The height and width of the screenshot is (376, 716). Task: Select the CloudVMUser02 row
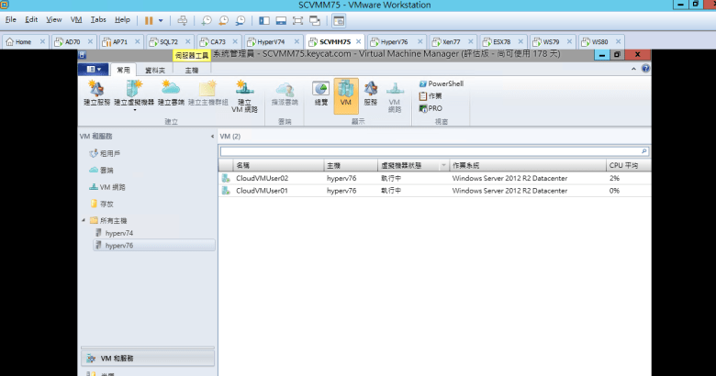tap(262, 178)
